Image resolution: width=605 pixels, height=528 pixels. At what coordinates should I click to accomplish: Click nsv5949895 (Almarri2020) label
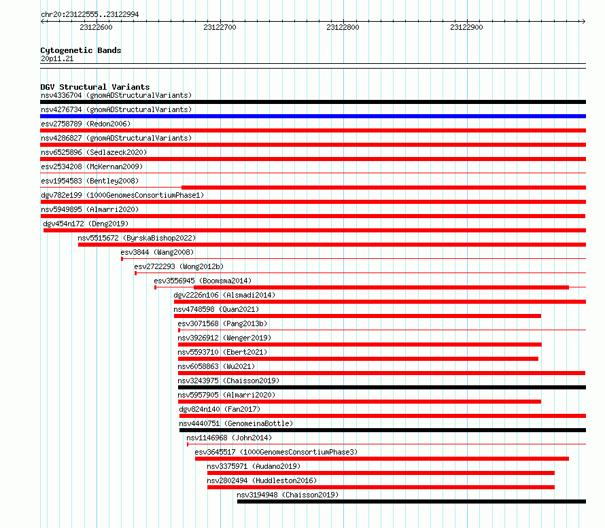90,209
